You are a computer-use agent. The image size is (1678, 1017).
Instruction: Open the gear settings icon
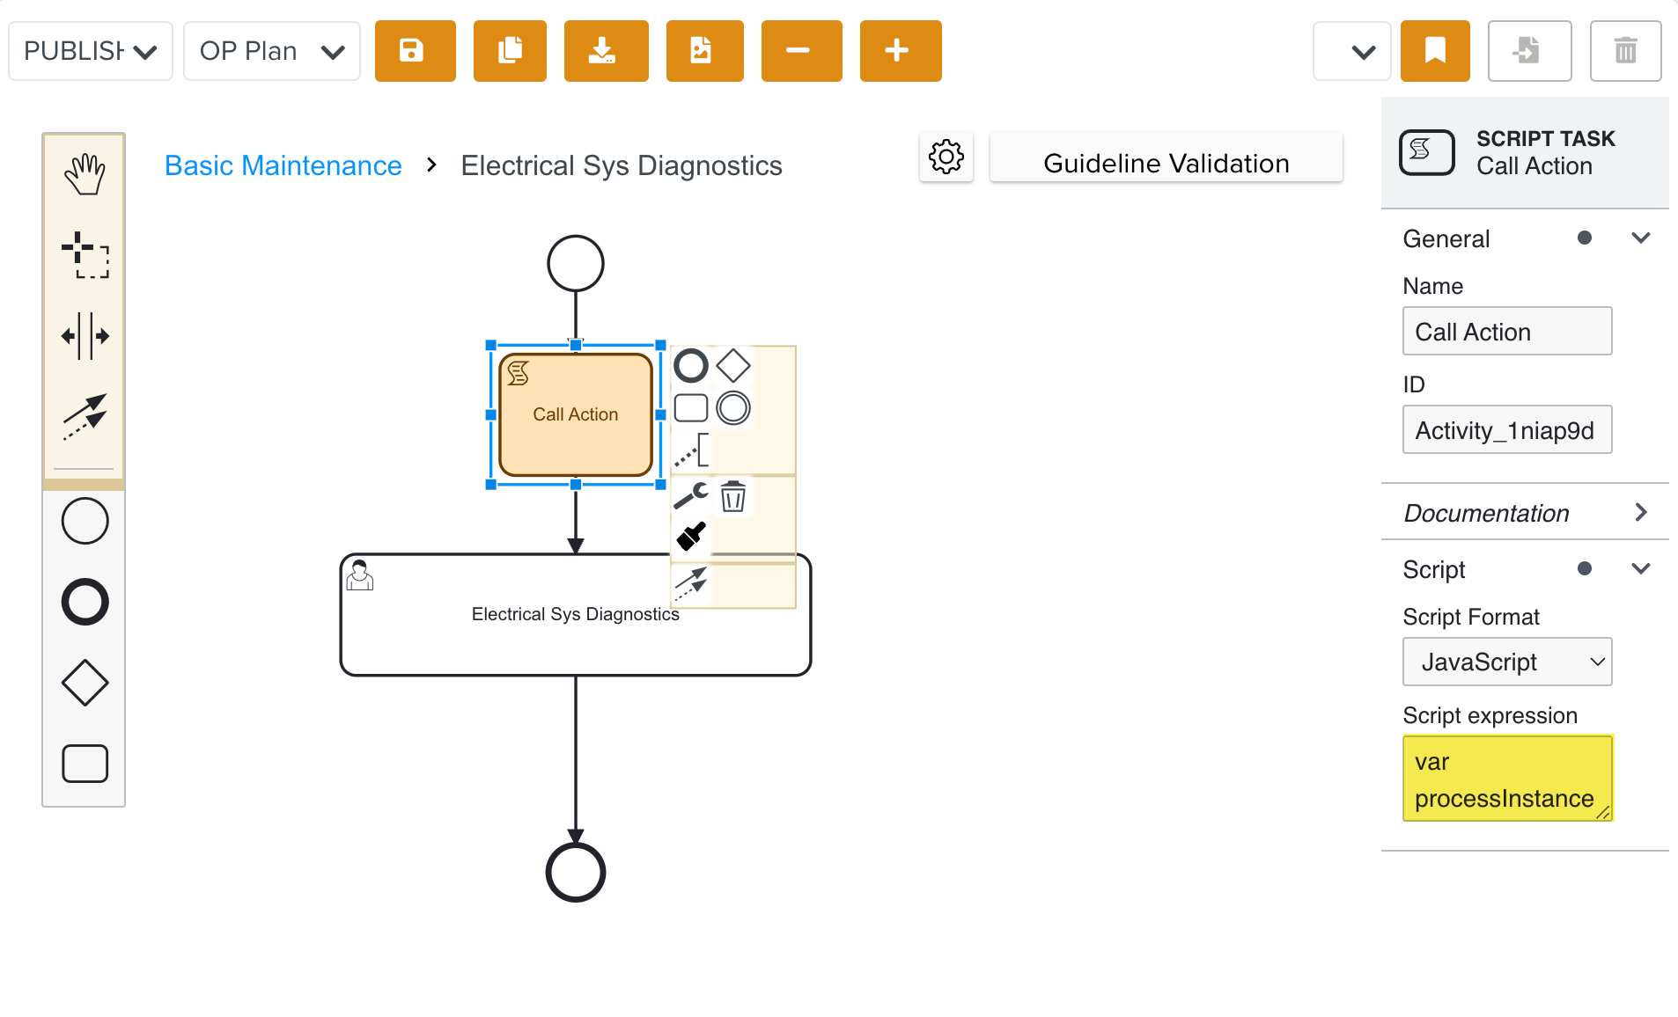(x=946, y=158)
